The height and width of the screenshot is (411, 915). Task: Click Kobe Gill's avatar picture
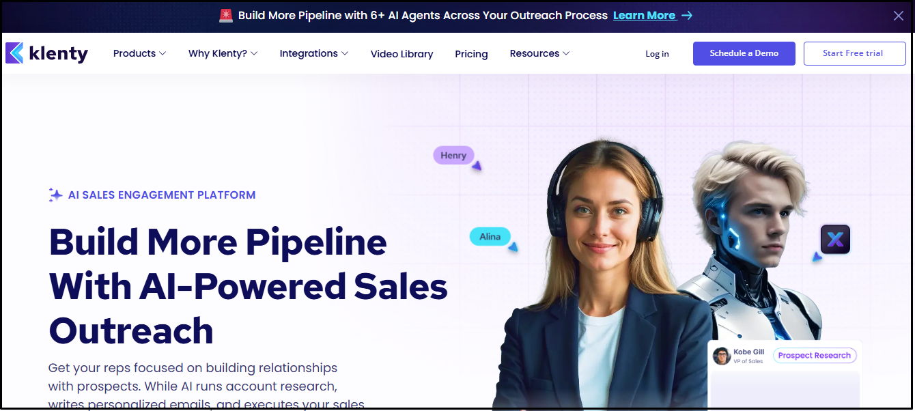[721, 356]
